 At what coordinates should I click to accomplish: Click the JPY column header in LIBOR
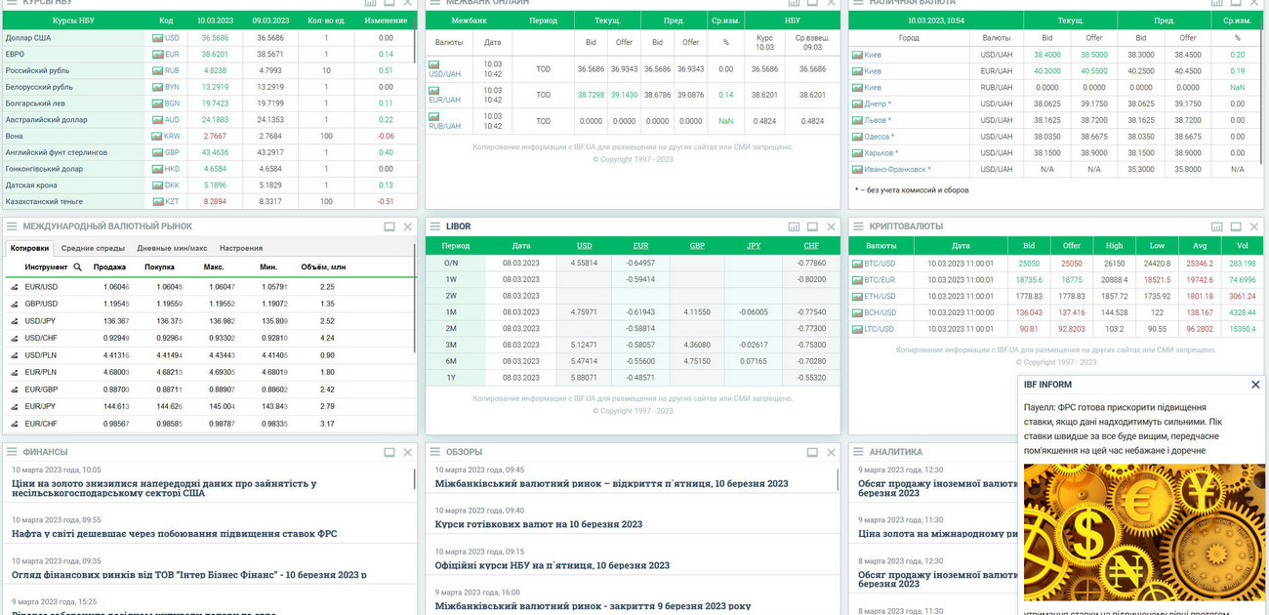[x=754, y=246]
